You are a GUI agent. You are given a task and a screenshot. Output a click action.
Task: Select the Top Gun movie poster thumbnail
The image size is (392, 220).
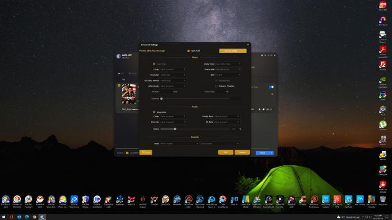[129, 94]
